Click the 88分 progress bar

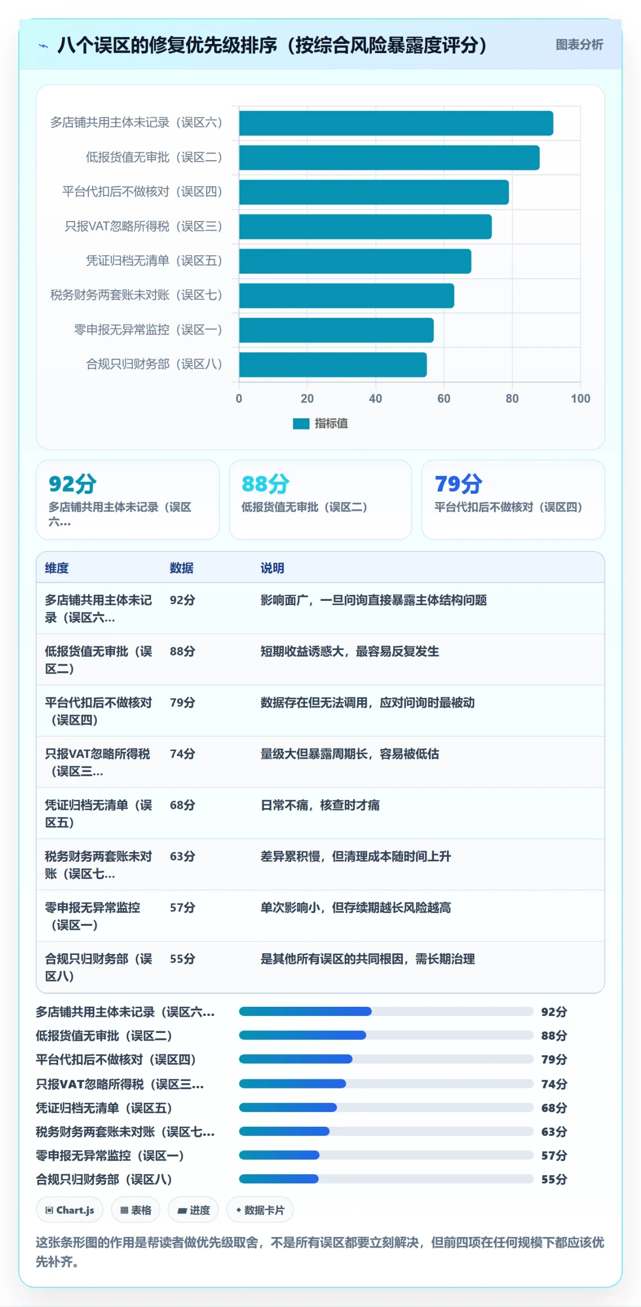pyautogui.click(x=386, y=1035)
